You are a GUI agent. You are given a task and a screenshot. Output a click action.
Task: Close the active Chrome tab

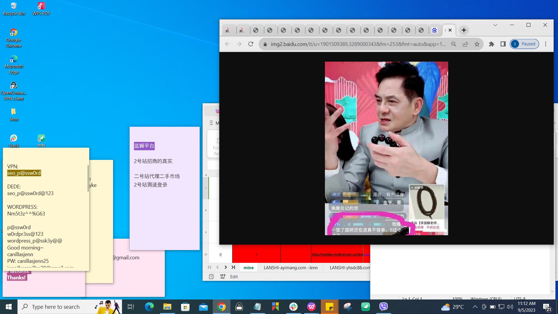(x=450, y=30)
